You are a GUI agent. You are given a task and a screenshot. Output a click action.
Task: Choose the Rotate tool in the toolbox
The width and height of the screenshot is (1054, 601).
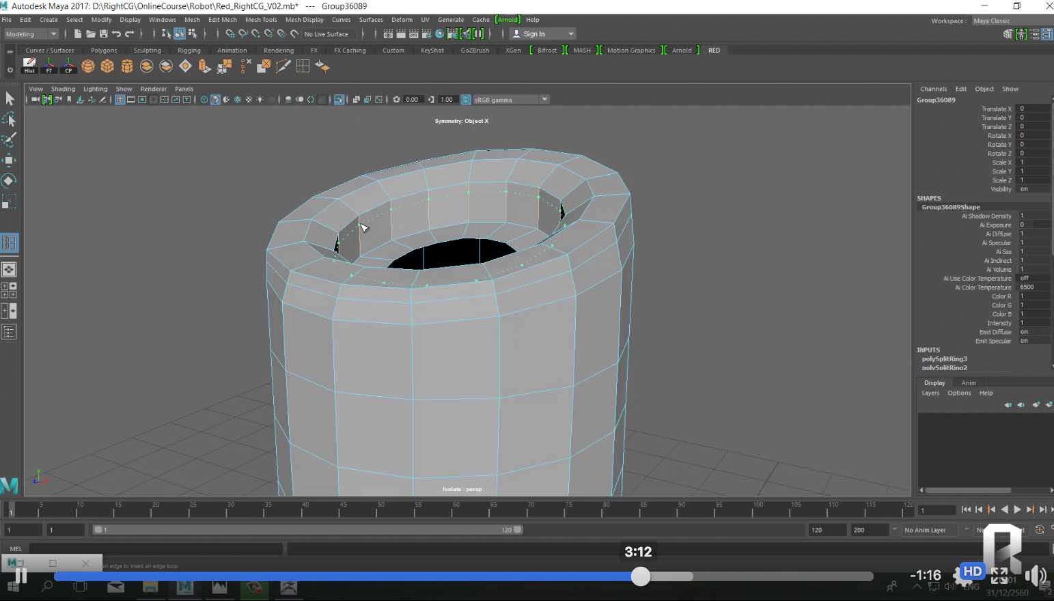[x=10, y=181]
